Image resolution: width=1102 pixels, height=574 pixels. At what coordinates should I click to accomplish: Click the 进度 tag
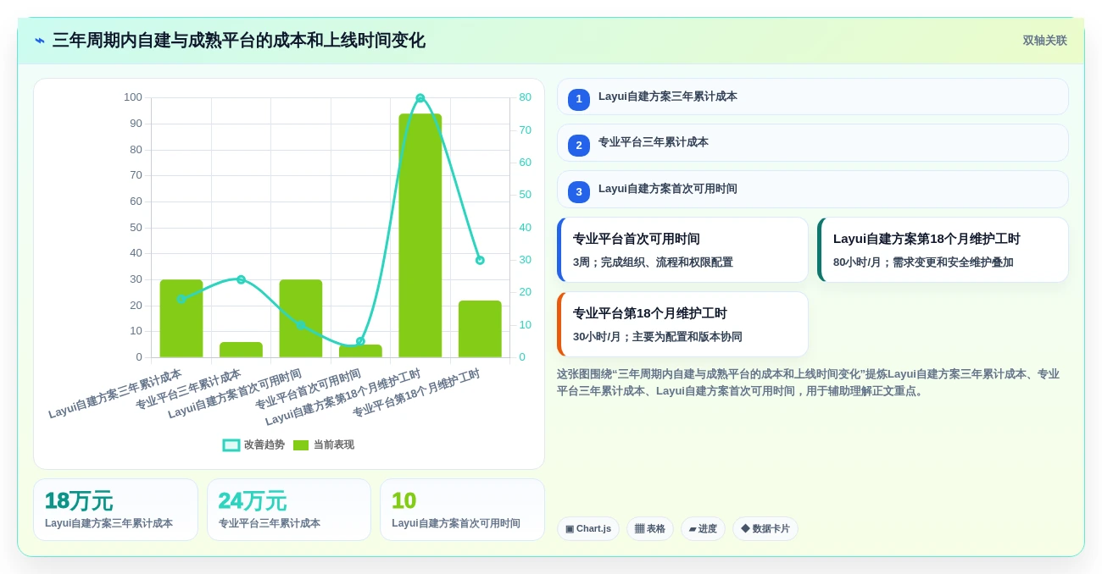click(x=703, y=529)
